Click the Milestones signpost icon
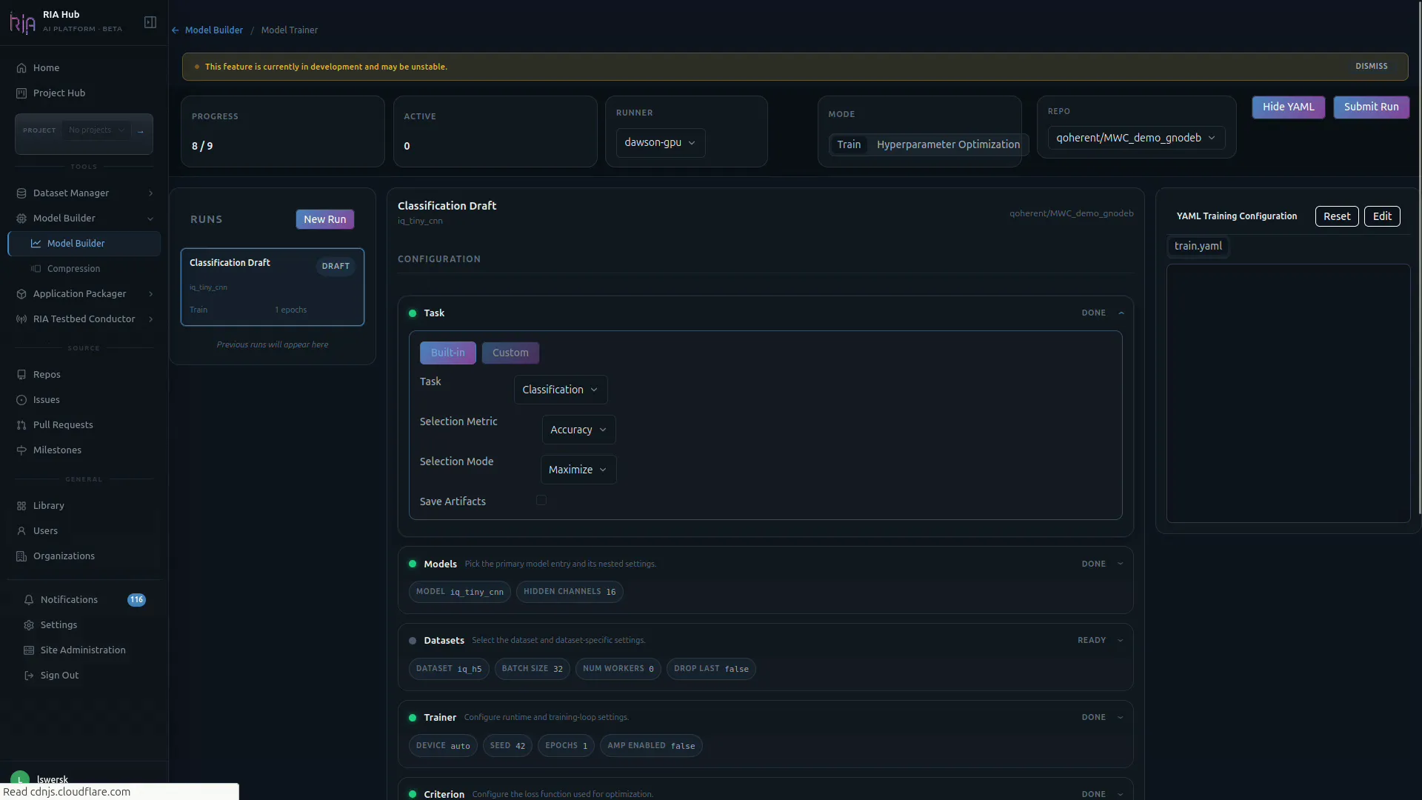This screenshot has height=800, width=1422. (x=21, y=450)
